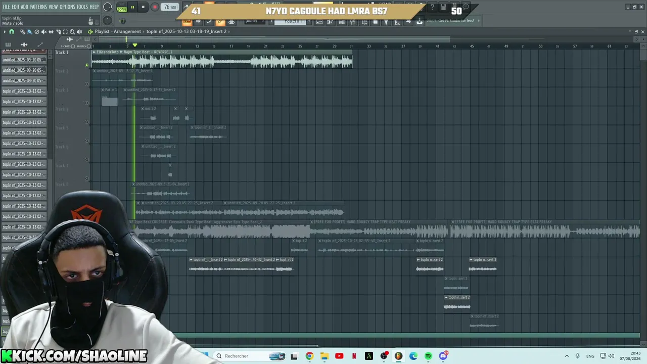Toggle the STRETCH checkbox

(x=88, y=47)
